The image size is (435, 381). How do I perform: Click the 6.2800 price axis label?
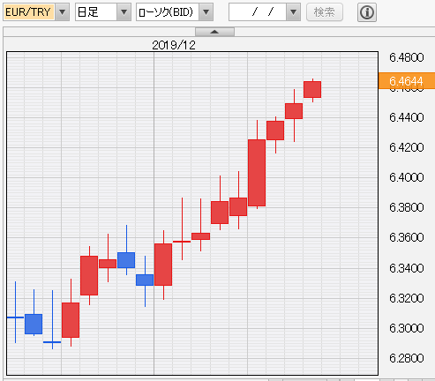407,358
